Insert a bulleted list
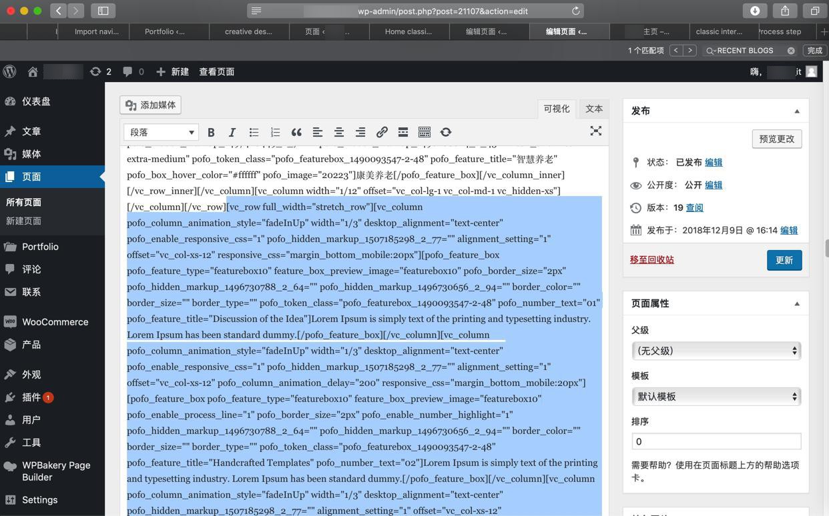This screenshot has width=829, height=516. [x=254, y=132]
